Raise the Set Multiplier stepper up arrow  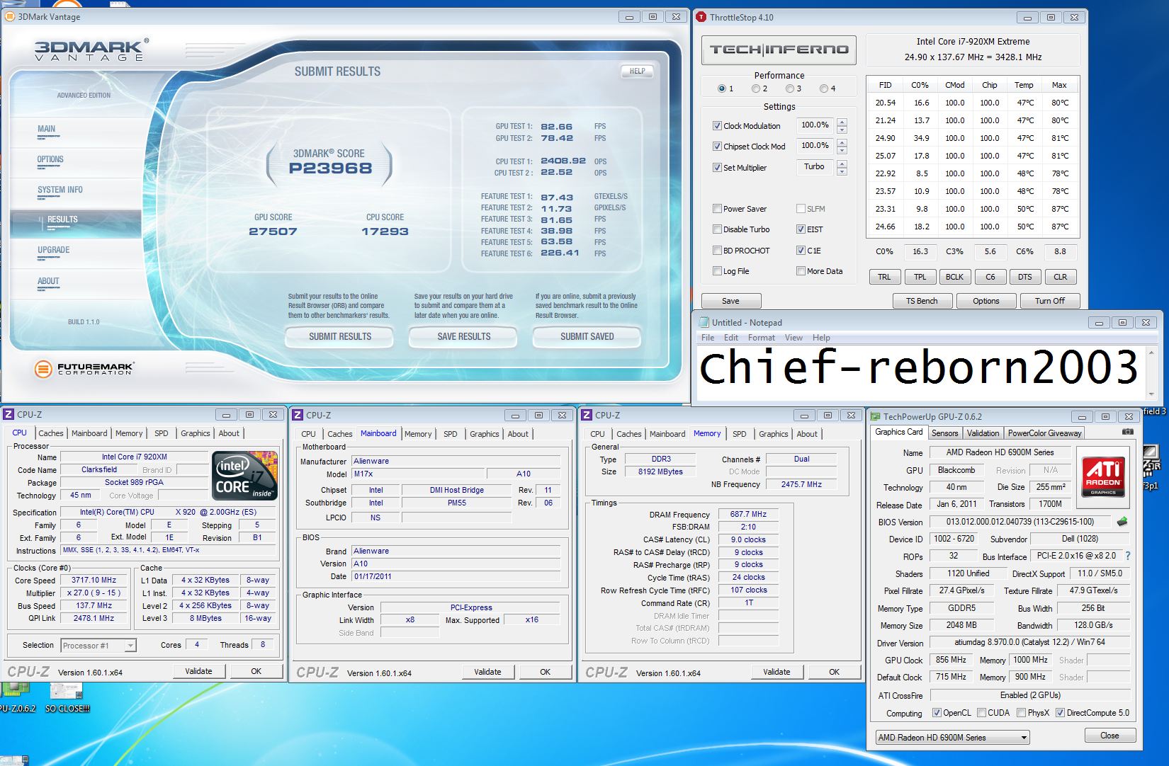842,164
